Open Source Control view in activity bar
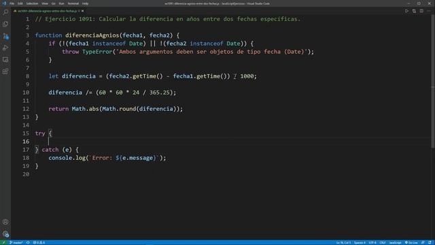Viewport: 435px width, 245px height. click(x=5, y=36)
